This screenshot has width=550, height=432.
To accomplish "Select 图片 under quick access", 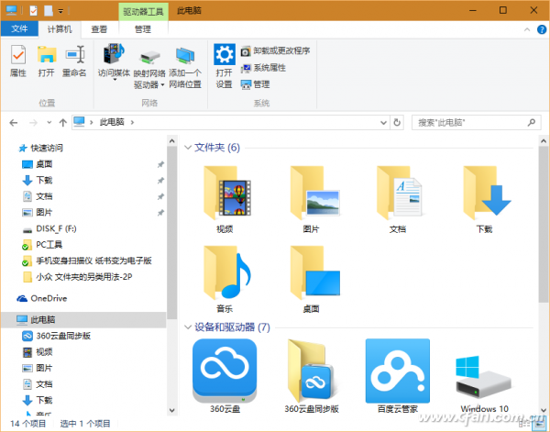I will click(38, 213).
